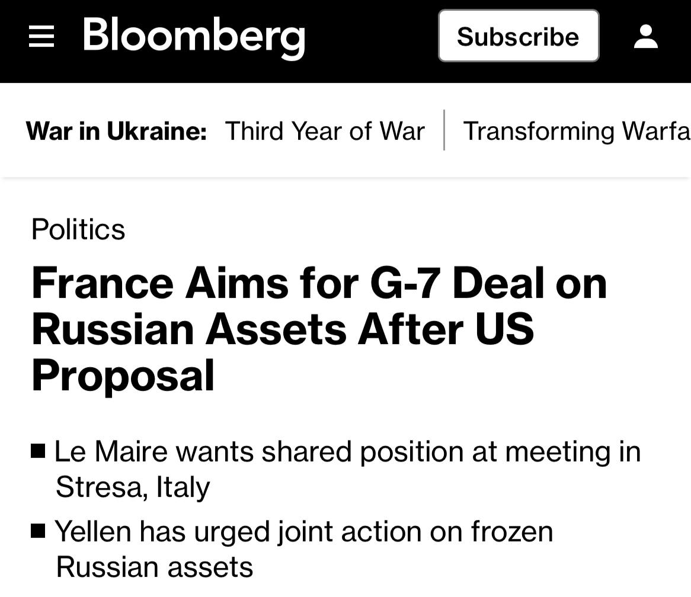Screen dimensions: 691x597
Task: Click the square bullet before Yellen
Action: (x=39, y=531)
